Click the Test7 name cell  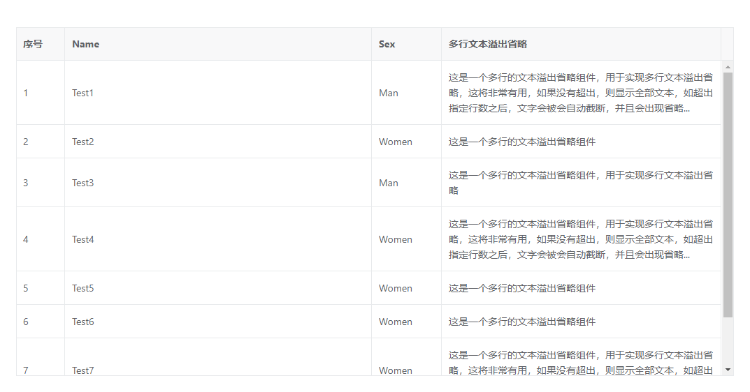tap(218, 357)
